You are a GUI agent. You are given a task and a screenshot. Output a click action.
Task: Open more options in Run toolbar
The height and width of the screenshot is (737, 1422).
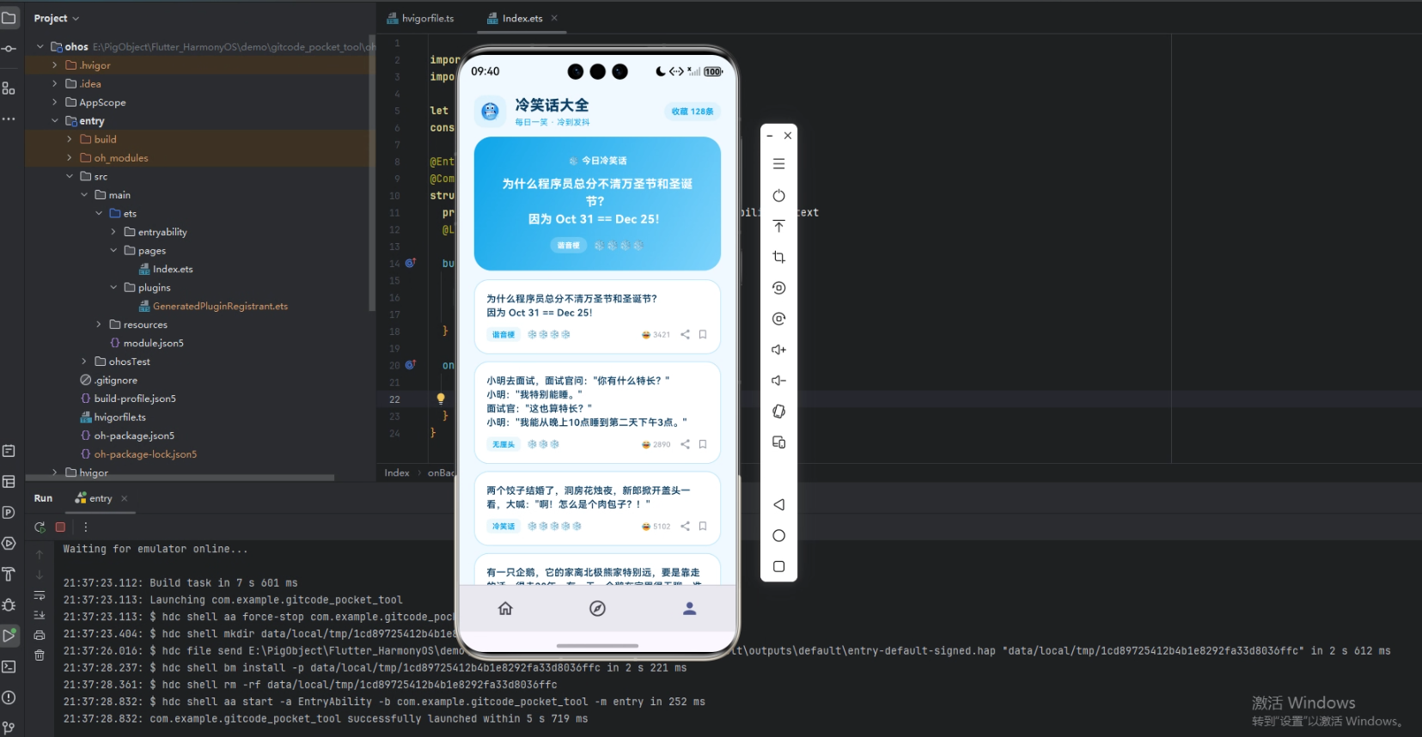coord(85,527)
